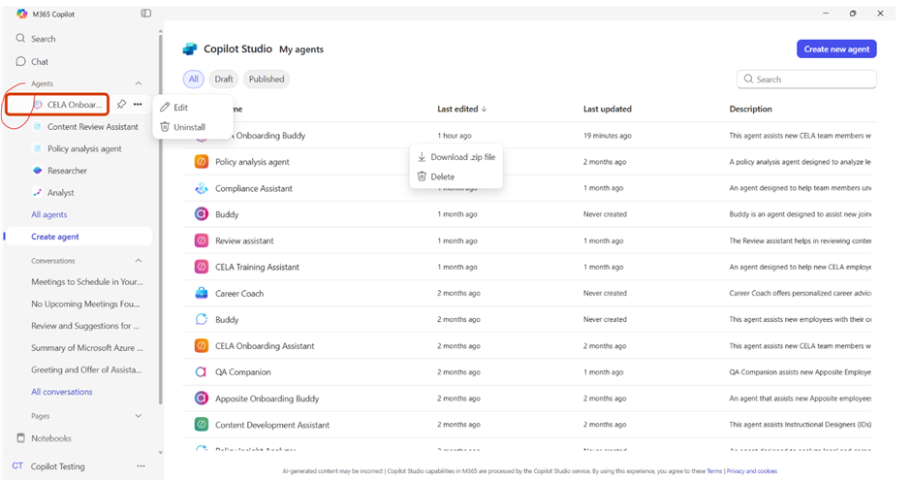The width and height of the screenshot is (911, 480).
Task: Open more options for CELA Onboarding agent
Action: (138, 104)
